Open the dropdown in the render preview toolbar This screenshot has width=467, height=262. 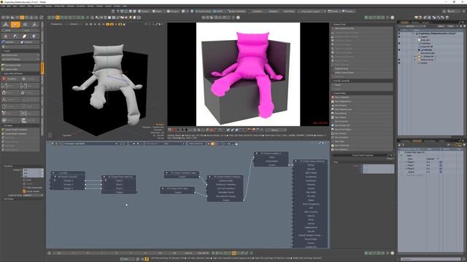276,130
